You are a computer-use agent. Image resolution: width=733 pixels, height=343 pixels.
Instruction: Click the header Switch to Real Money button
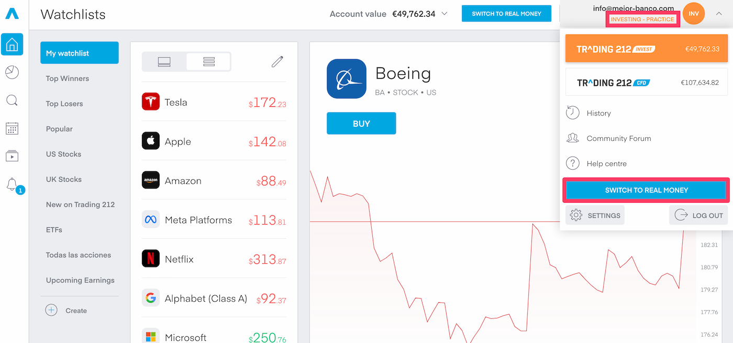tap(506, 14)
